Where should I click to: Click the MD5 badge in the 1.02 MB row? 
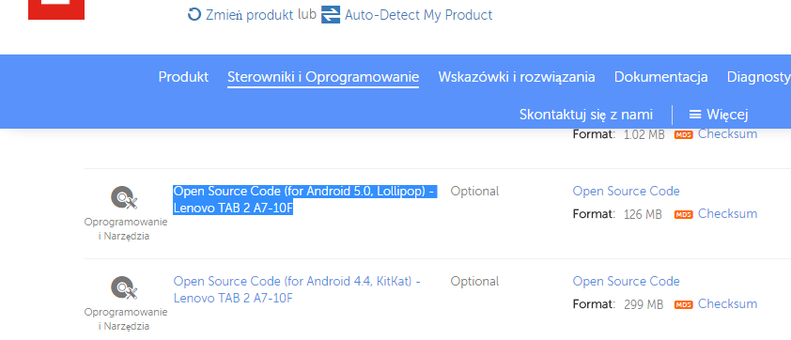[684, 134]
